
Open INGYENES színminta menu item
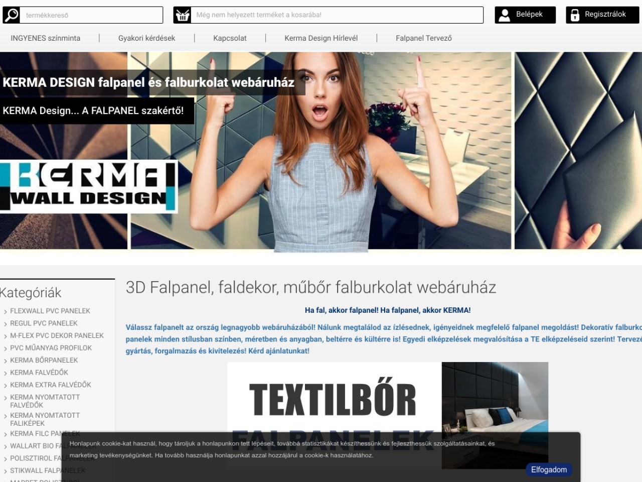point(46,38)
